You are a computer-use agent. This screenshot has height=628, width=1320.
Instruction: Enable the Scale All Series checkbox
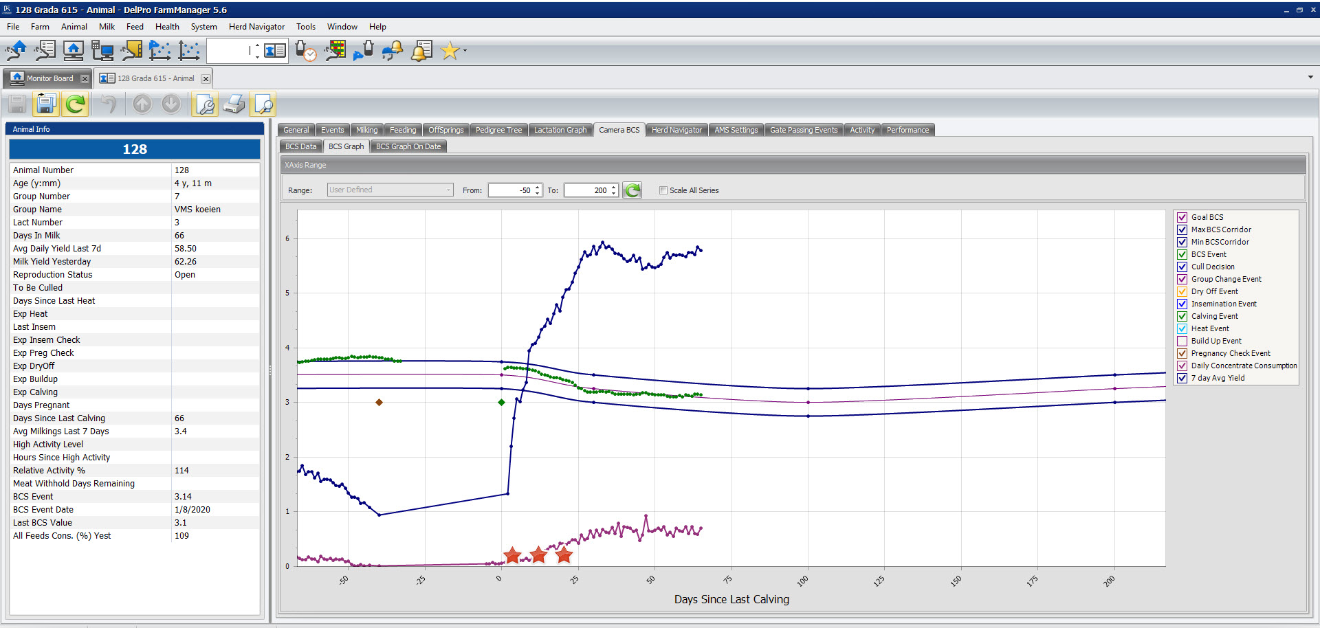(x=663, y=190)
